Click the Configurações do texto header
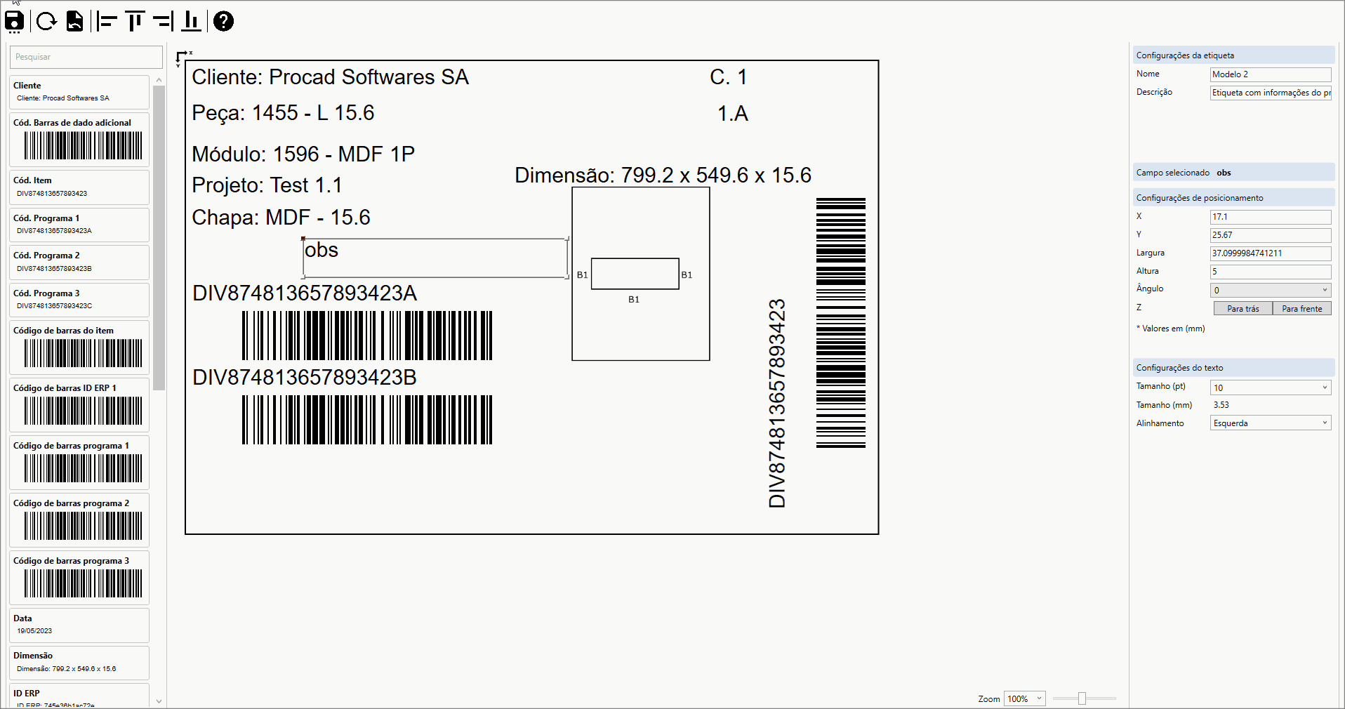This screenshot has height=709, width=1345. coord(1233,368)
